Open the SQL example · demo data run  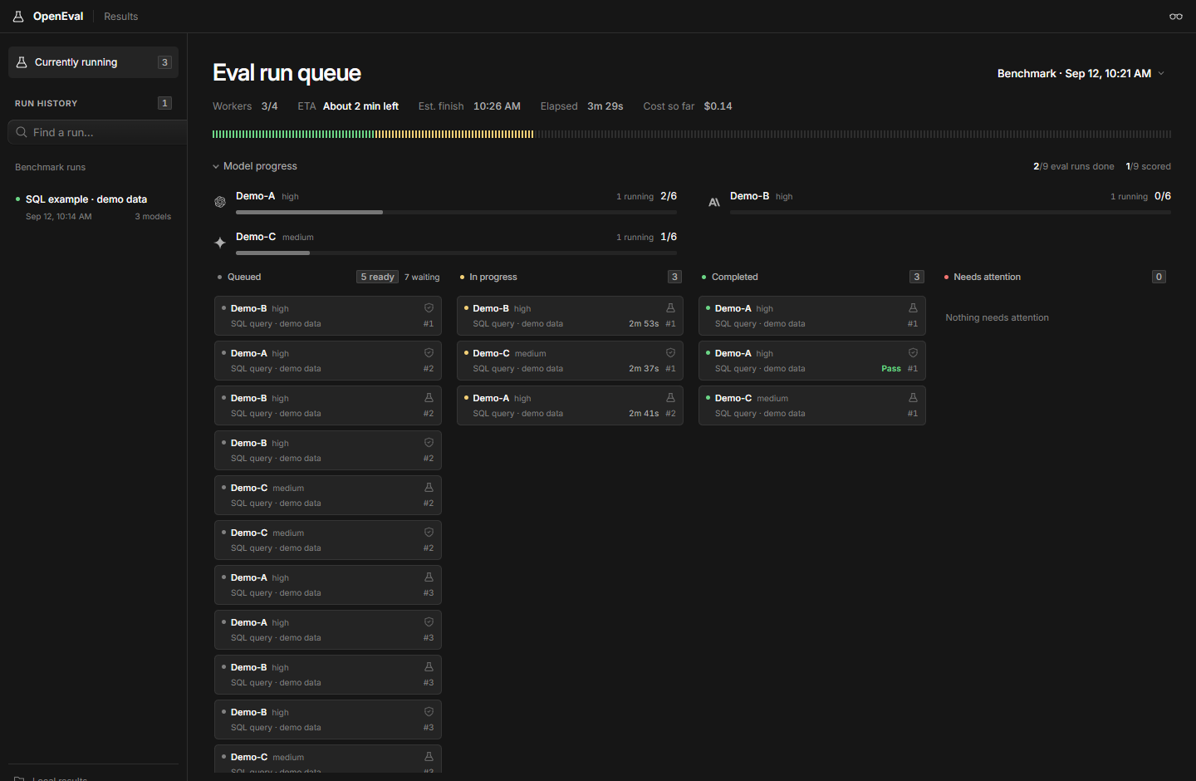click(93, 207)
